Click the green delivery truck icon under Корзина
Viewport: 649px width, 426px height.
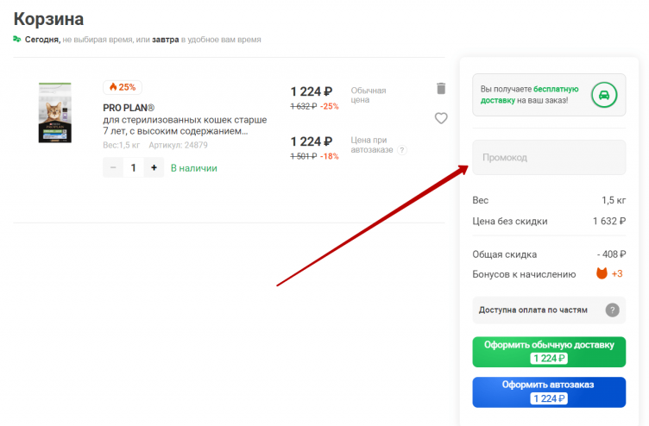click(x=17, y=39)
